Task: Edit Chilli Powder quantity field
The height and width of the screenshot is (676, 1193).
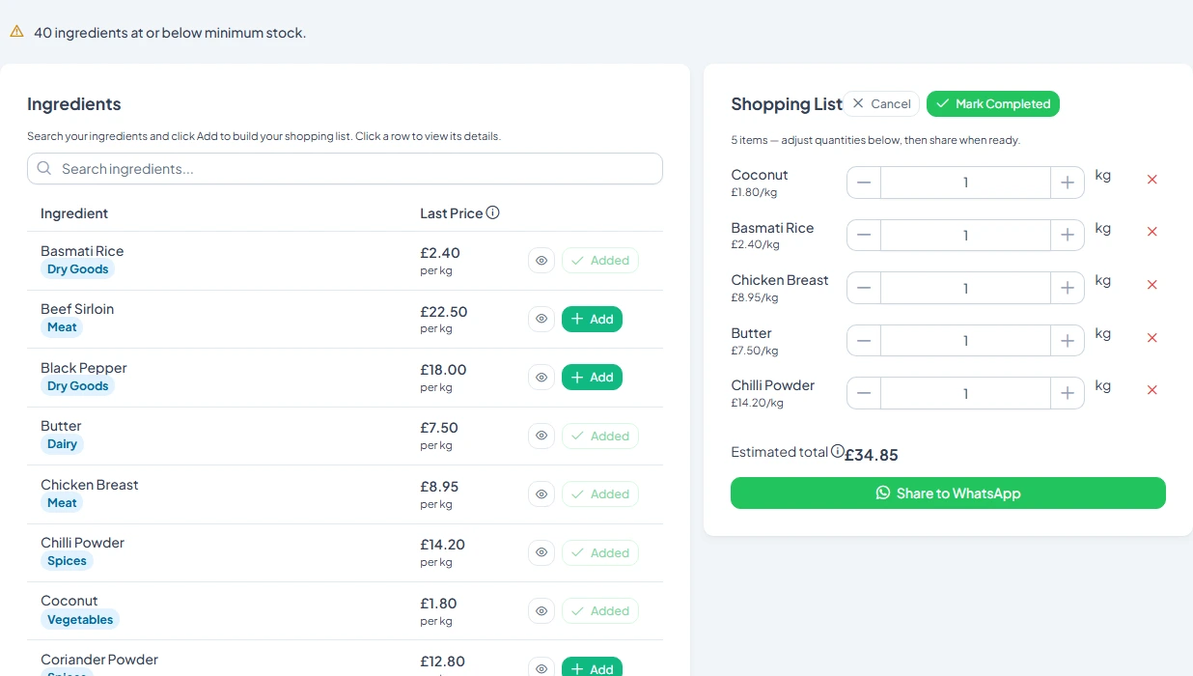Action: pos(965,393)
